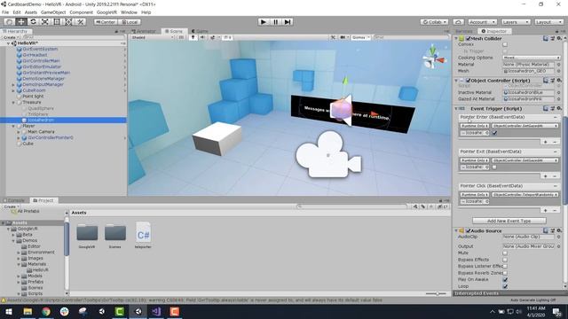This screenshot has height=319, width=568.
Task: Disable Loop checkbox in Audio Source
Action: [505, 286]
